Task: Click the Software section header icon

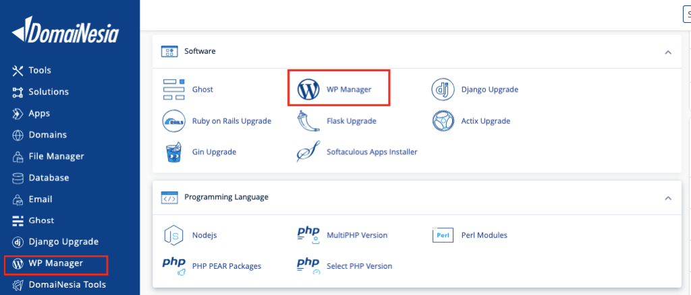Action: (169, 51)
